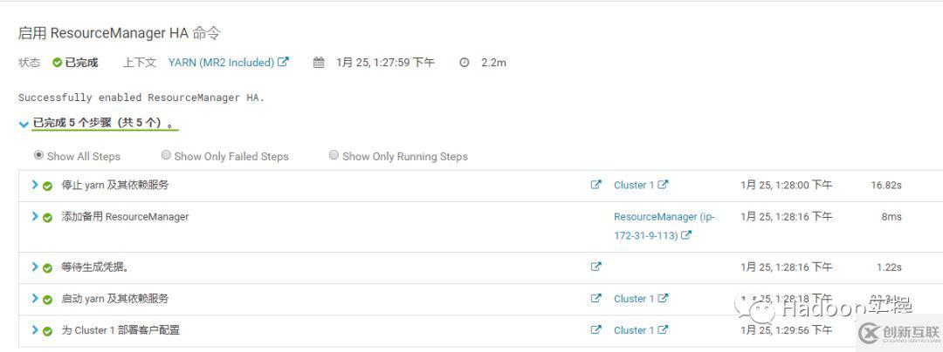This screenshot has width=943, height=352.
Task: Select Show Only Running Steps option
Action: (334, 156)
